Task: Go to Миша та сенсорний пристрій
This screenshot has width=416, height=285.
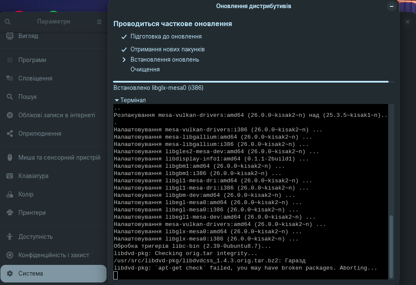Action: point(59,157)
